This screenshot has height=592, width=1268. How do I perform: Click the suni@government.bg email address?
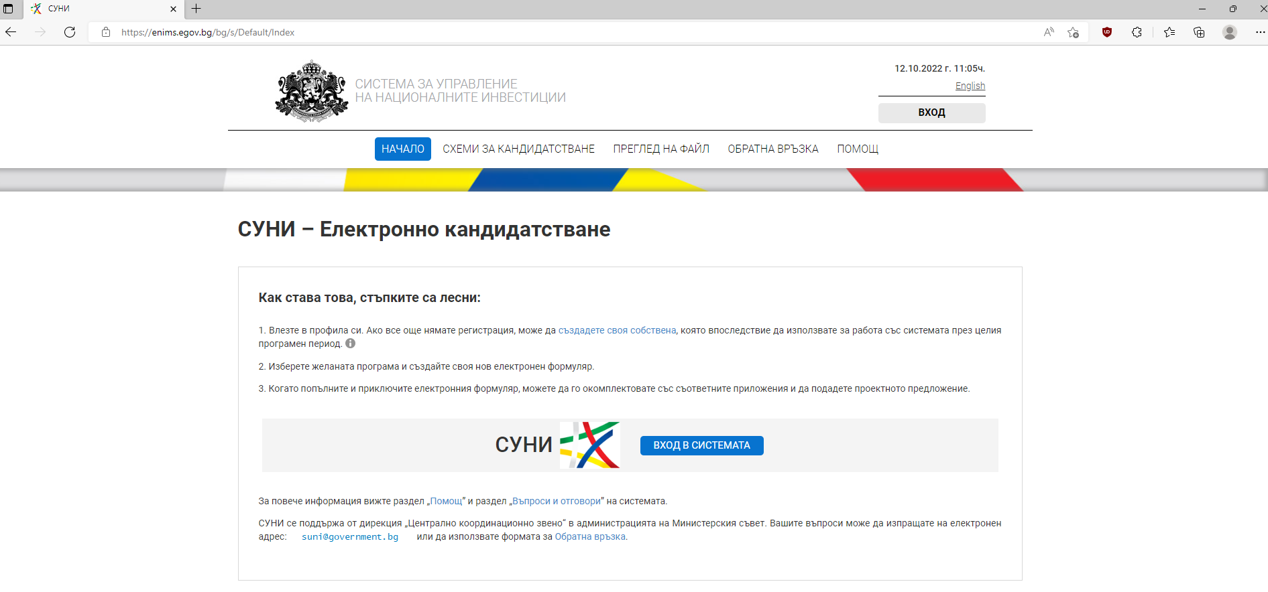point(350,537)
